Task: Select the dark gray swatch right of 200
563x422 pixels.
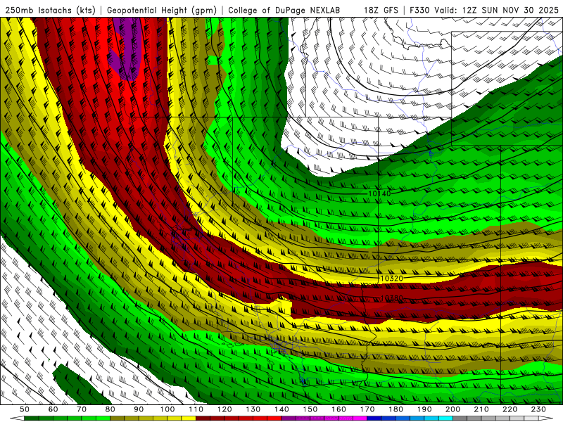Action: coord(460,418)
